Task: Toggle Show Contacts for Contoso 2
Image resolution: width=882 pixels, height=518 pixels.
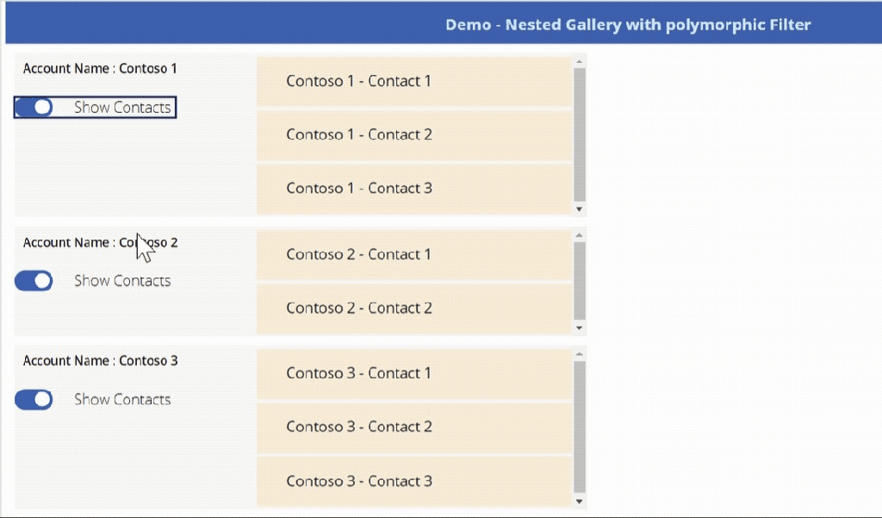Action: click(34, 280)
